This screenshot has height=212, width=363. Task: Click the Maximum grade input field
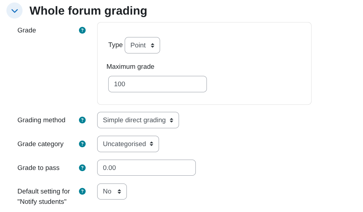coord(157,84)
